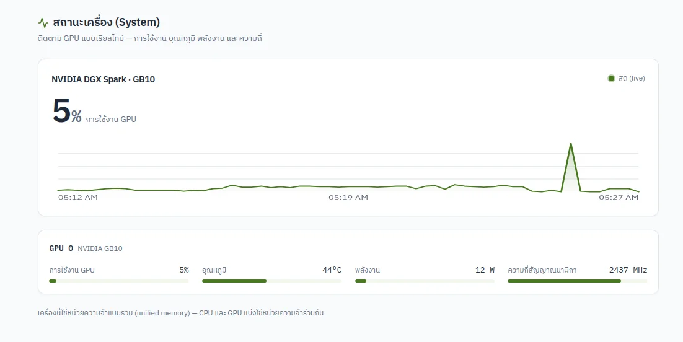Click the NVIDIA GB10 device name
Image resolution: width=683 pixels, height=342 pixels.
(100, 248)
